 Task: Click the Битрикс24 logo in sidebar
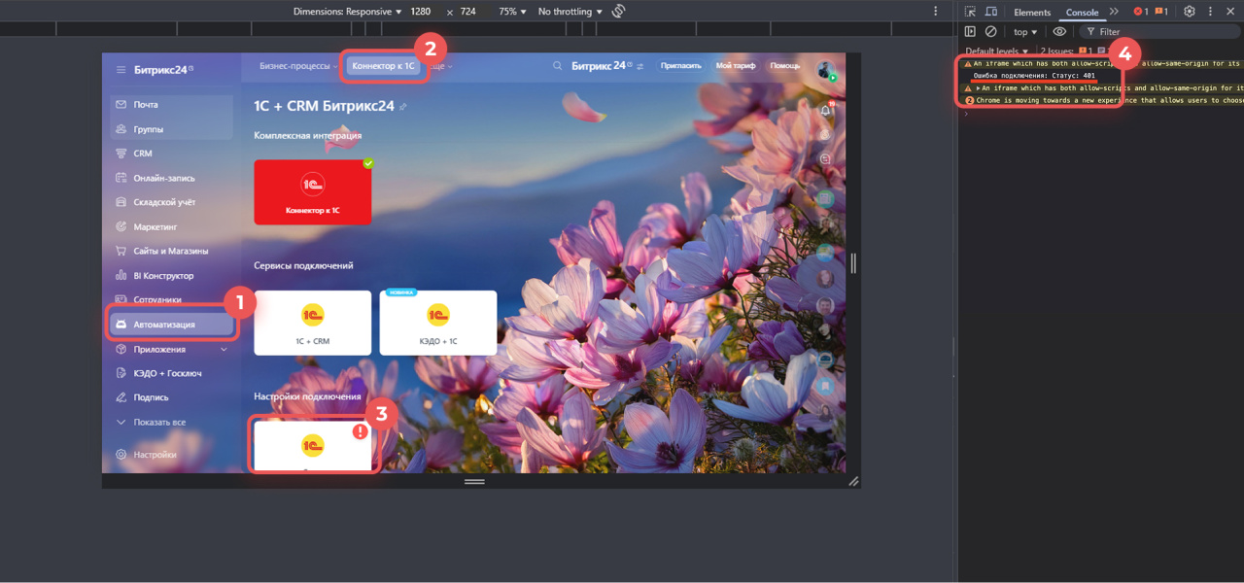pyautogui.click(x=163, y=69)
